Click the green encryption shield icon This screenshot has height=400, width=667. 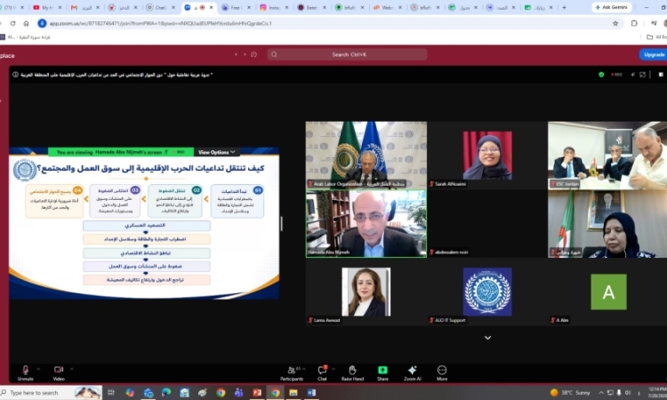tap(601, 75)
